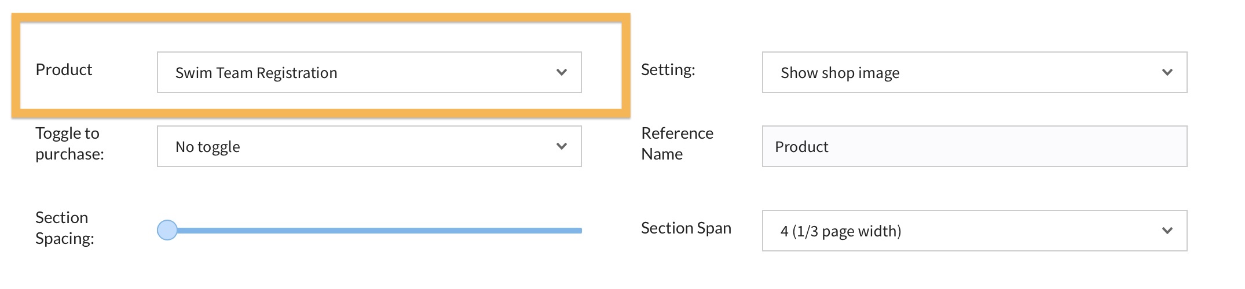1245x289 pixels.
Task: Click the chevron in Swim Team Registration field
Action: 561,72
